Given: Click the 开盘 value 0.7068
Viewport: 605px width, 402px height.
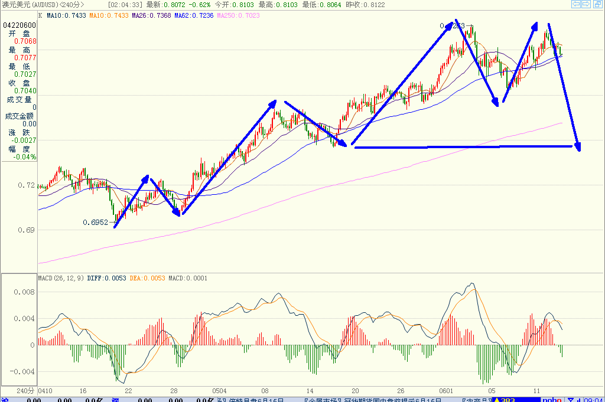Looking at the screenshot, I should click(25, 41).
